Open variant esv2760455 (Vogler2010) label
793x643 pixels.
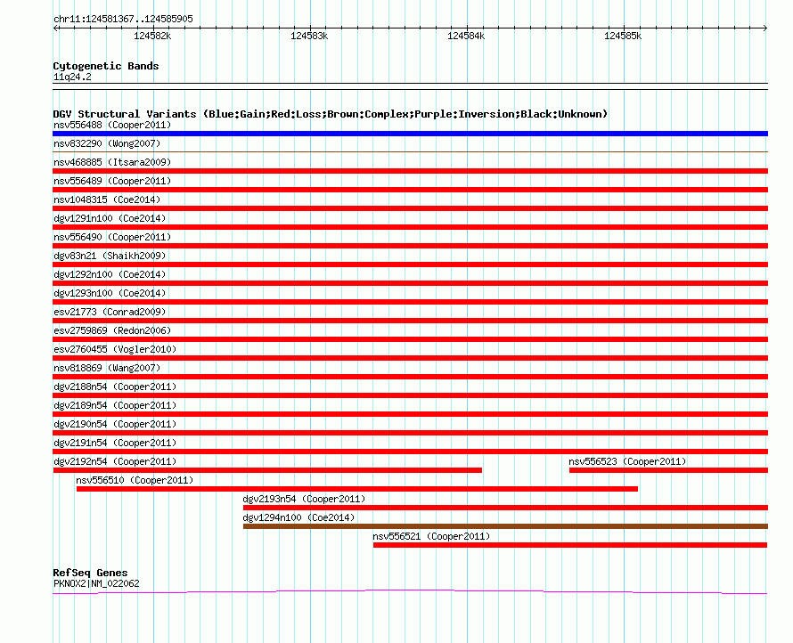(115, 349)
